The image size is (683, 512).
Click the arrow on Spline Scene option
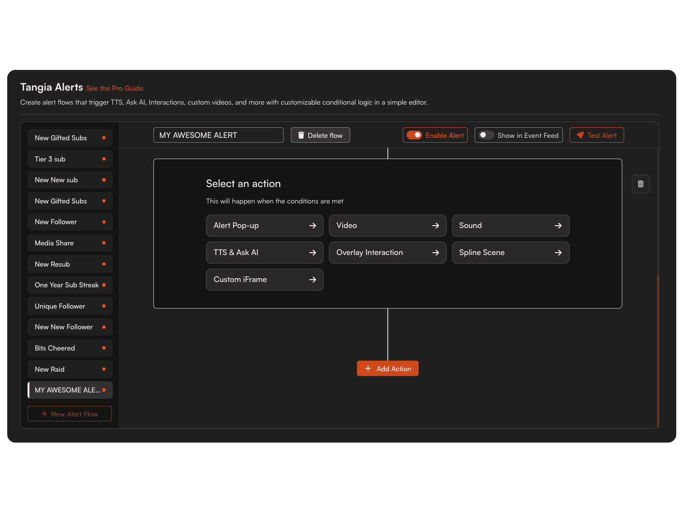[x=558, y=253]
